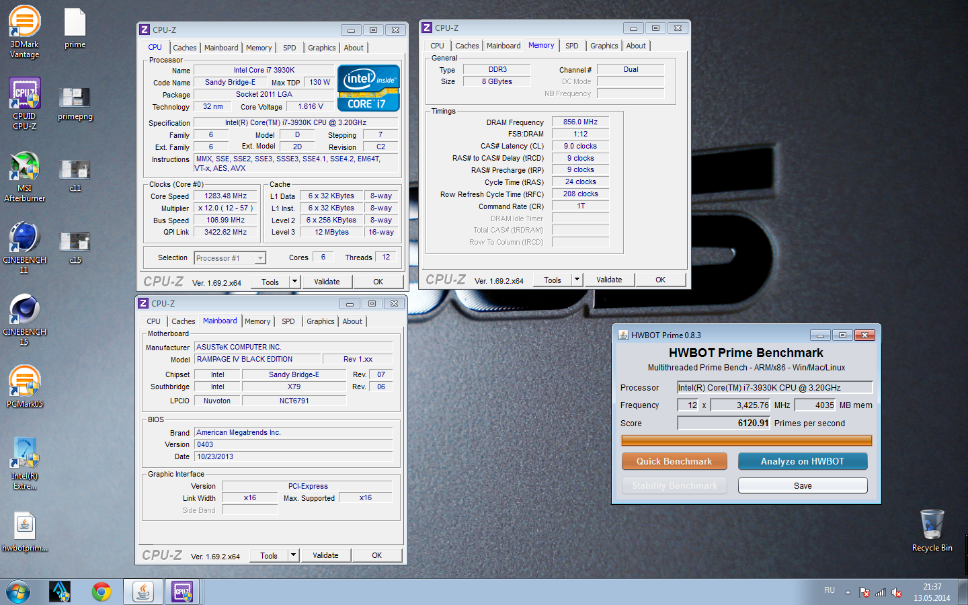Image resolution: width=968 pixels, height=605 pixels.
Task: Click OK in Memory window
Action: [661, 280]
